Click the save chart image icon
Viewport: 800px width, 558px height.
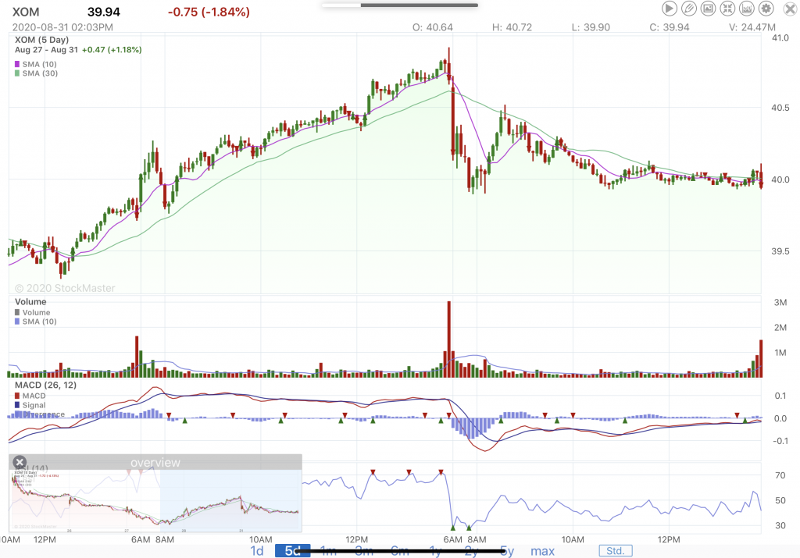point(708,9)
